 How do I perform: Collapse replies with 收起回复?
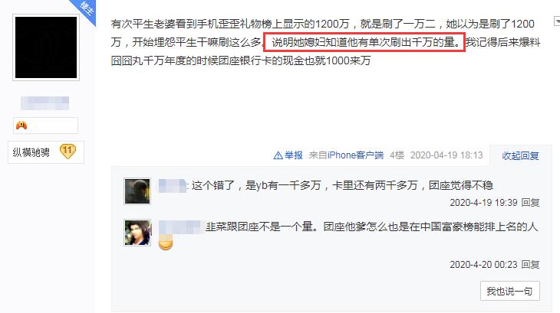click(x=520, y=155)
